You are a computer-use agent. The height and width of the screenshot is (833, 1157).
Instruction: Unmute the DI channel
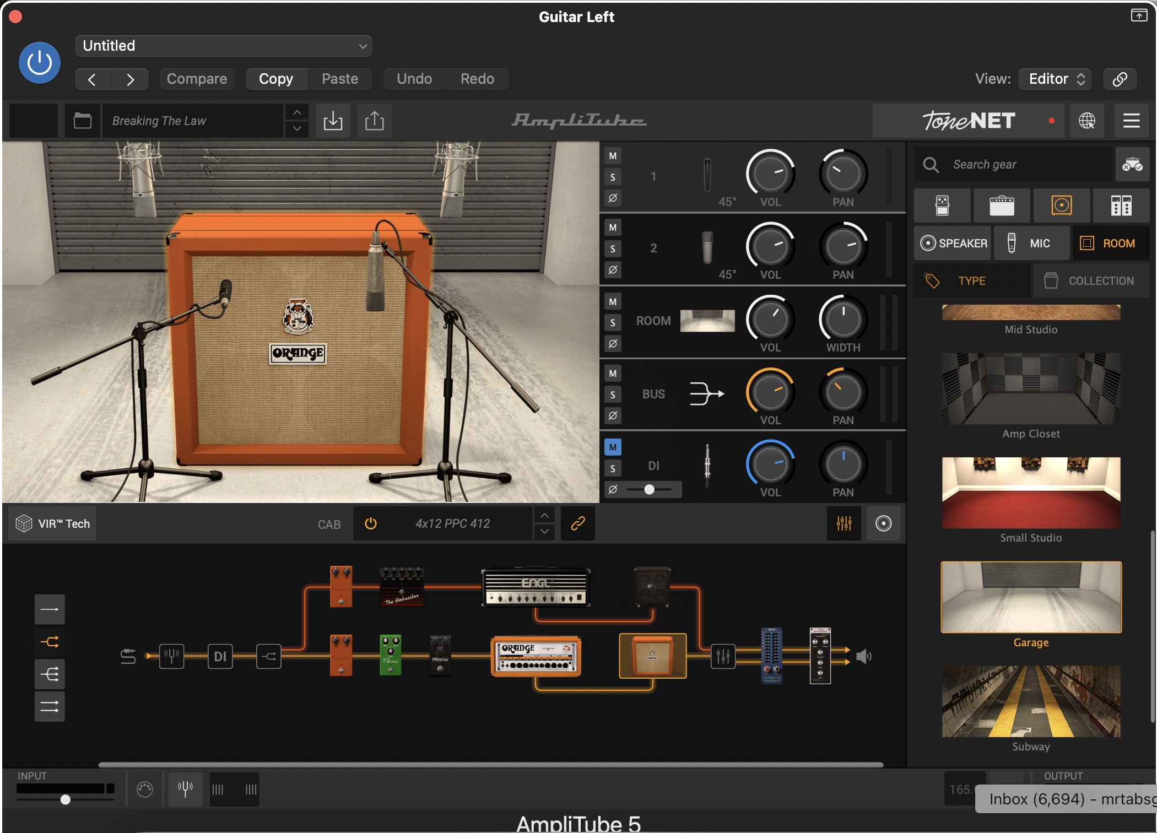pos(613,447)
